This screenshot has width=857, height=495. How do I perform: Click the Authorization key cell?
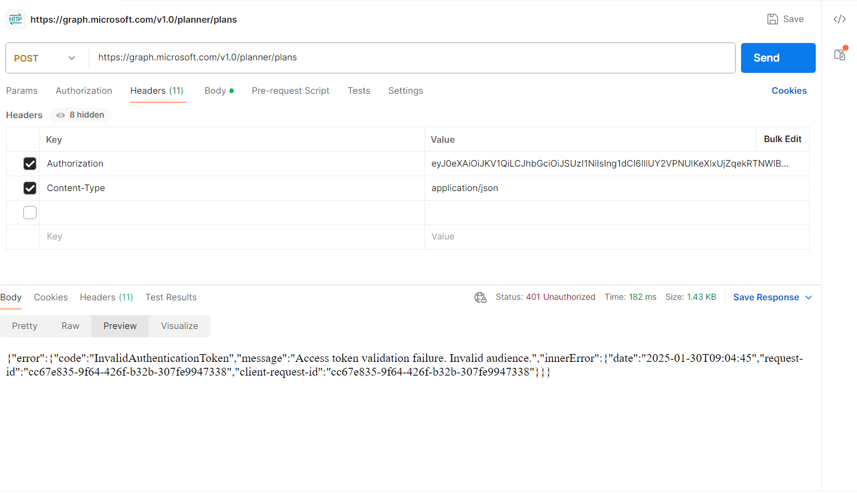pyautogui.click(x=232, y=164)
